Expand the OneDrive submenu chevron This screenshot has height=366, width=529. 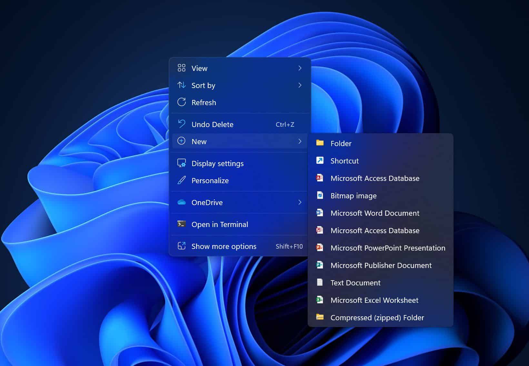(300, 202)
